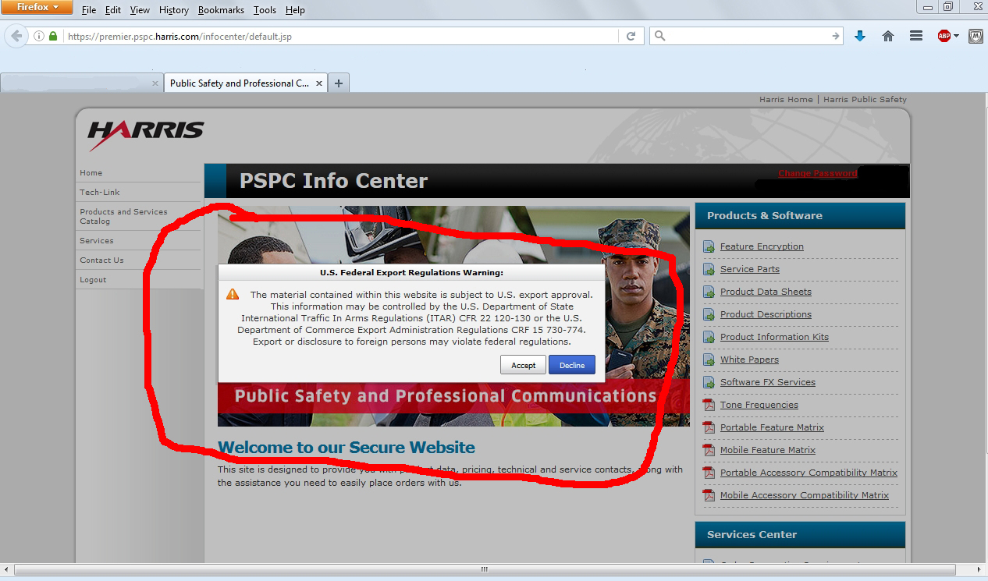Open the Adblock Plus ABP icon
This screenshot has width=988, height=581.
click(x=944, y=36)
